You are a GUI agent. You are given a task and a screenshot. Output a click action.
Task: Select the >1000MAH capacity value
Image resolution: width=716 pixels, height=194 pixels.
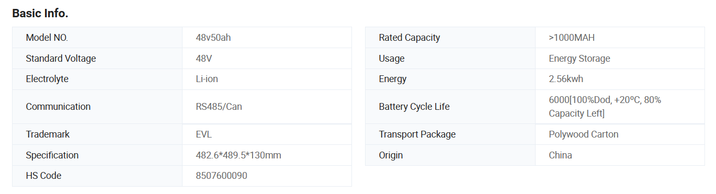coord(572,38)
